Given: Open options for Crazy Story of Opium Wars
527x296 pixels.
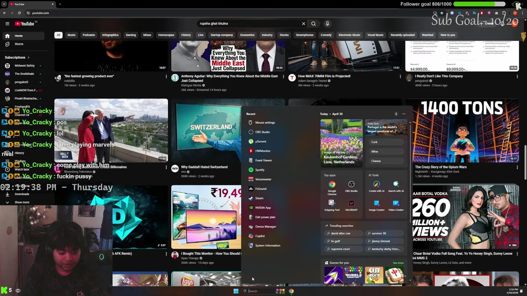Looking at the screenshot, I should tap(517, 167).
